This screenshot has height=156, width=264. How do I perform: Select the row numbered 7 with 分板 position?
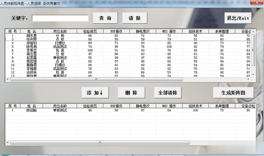pos(128,54)
